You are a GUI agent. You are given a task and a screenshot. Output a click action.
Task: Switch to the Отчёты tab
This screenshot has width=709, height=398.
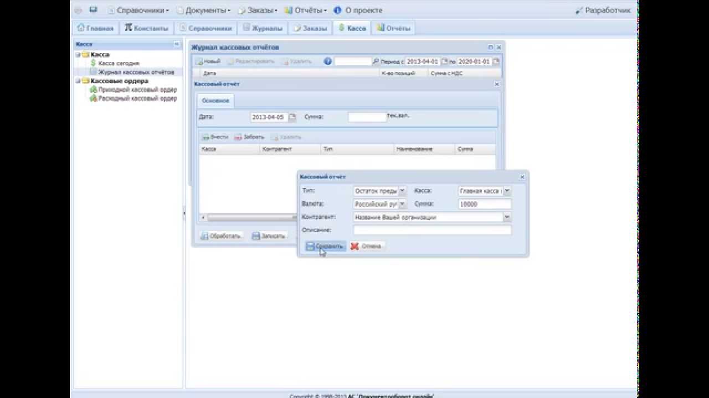coord(393,28)
